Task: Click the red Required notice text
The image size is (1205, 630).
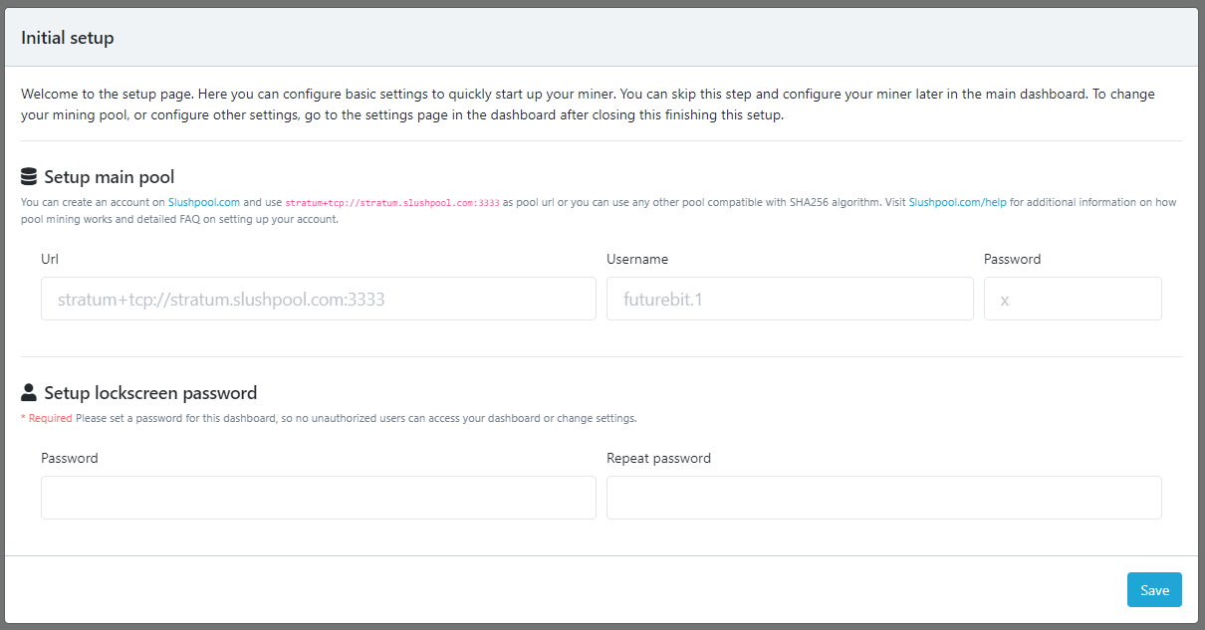Action: coord(47,418)
